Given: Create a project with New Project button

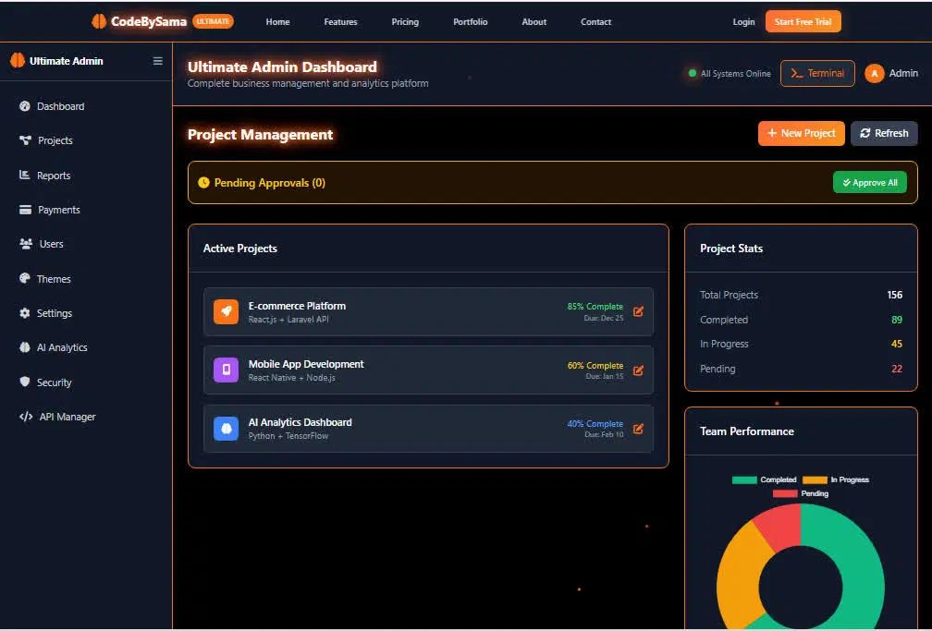Looking at the screenshot, I should 802,133.
